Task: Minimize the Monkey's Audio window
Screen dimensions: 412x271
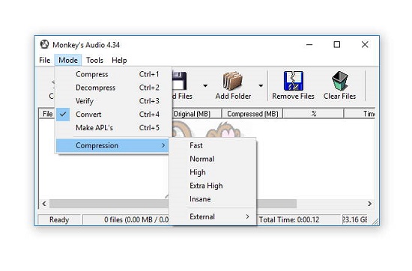Action: pyautogui.click(x=309, y=44)
